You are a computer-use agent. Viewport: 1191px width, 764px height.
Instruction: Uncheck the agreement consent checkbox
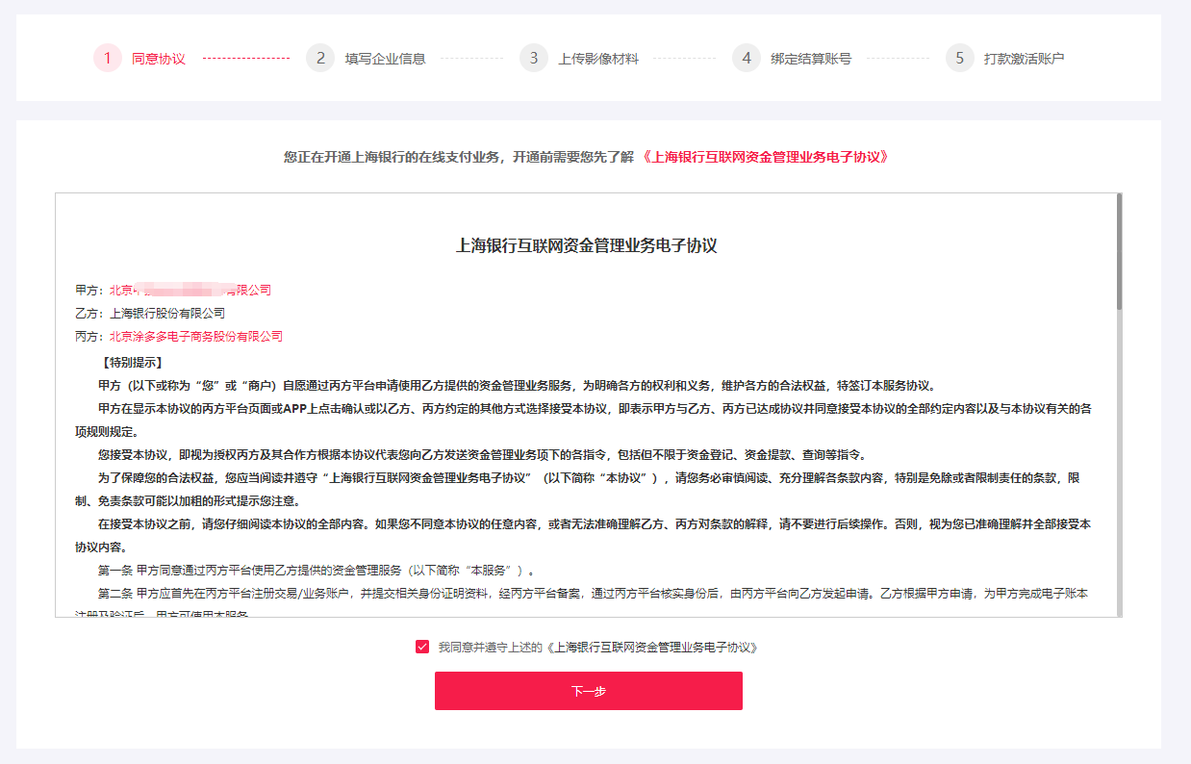tap(422, 647)
